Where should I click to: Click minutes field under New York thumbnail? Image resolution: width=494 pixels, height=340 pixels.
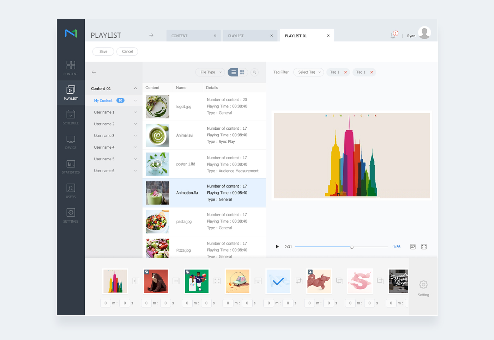(106, 303)
